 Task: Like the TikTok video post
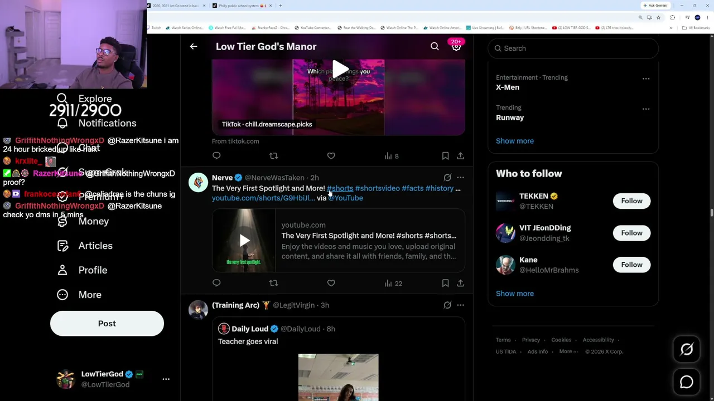click(331, 156)
